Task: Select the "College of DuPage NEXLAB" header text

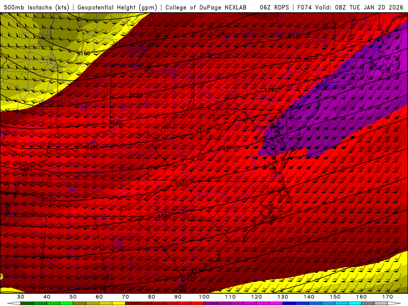Action: 206,7
